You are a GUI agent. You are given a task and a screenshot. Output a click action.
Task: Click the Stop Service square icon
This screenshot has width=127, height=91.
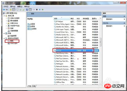point(37,10)
